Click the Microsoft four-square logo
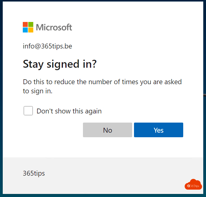Viewport: 206px width, 197px height. [x=28, y=27]
